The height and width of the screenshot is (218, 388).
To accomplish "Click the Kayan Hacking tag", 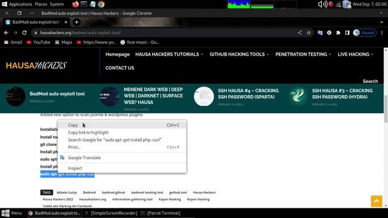I will 170,199.
